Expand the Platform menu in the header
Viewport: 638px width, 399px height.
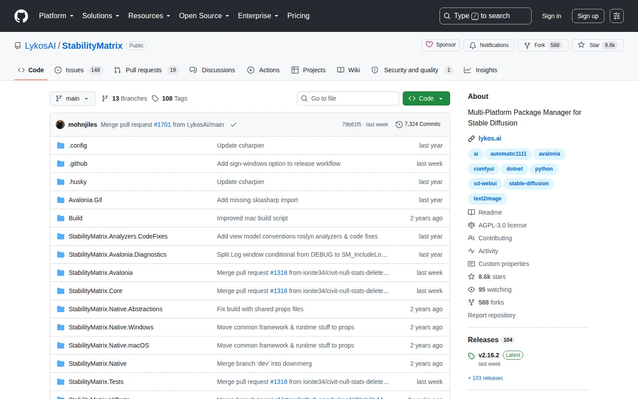(x=56, y=16)
